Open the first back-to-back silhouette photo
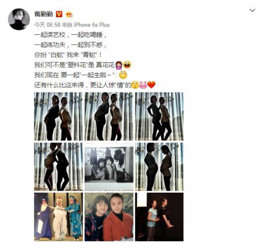Image resolution: width=263 pixels, height=248 pixels. [x=58, y=116]
